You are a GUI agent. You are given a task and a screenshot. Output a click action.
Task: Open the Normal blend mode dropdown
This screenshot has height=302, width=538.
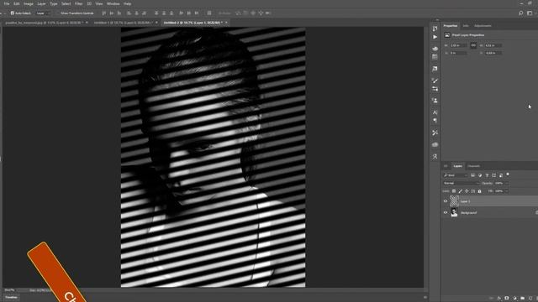tap(462, 183)
